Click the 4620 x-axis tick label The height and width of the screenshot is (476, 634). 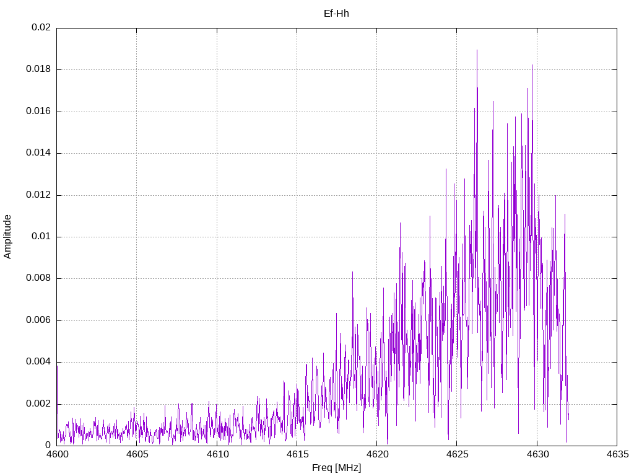[x=376, y=454]
